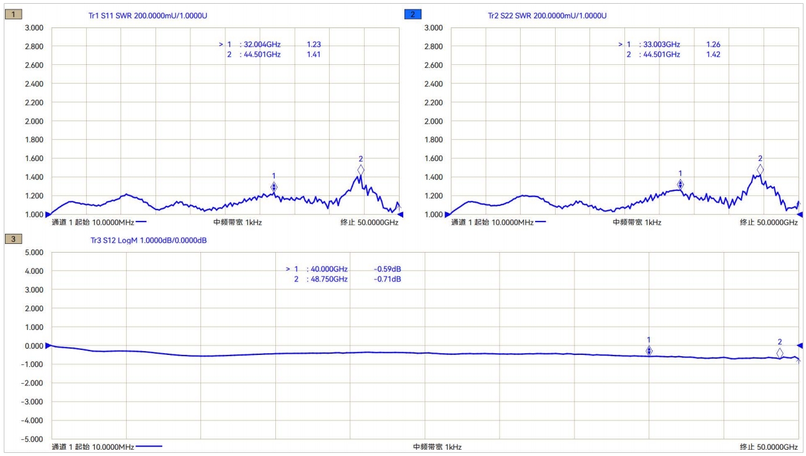The height and width of the screenshot is (456, 806).
Task: Activate the blue window 2 badge
Action: (x=413, y=14)
